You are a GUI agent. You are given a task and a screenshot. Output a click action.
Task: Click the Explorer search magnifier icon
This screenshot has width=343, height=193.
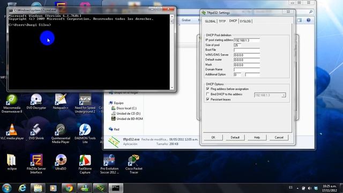pyautogui.click(x=311, y=12)
